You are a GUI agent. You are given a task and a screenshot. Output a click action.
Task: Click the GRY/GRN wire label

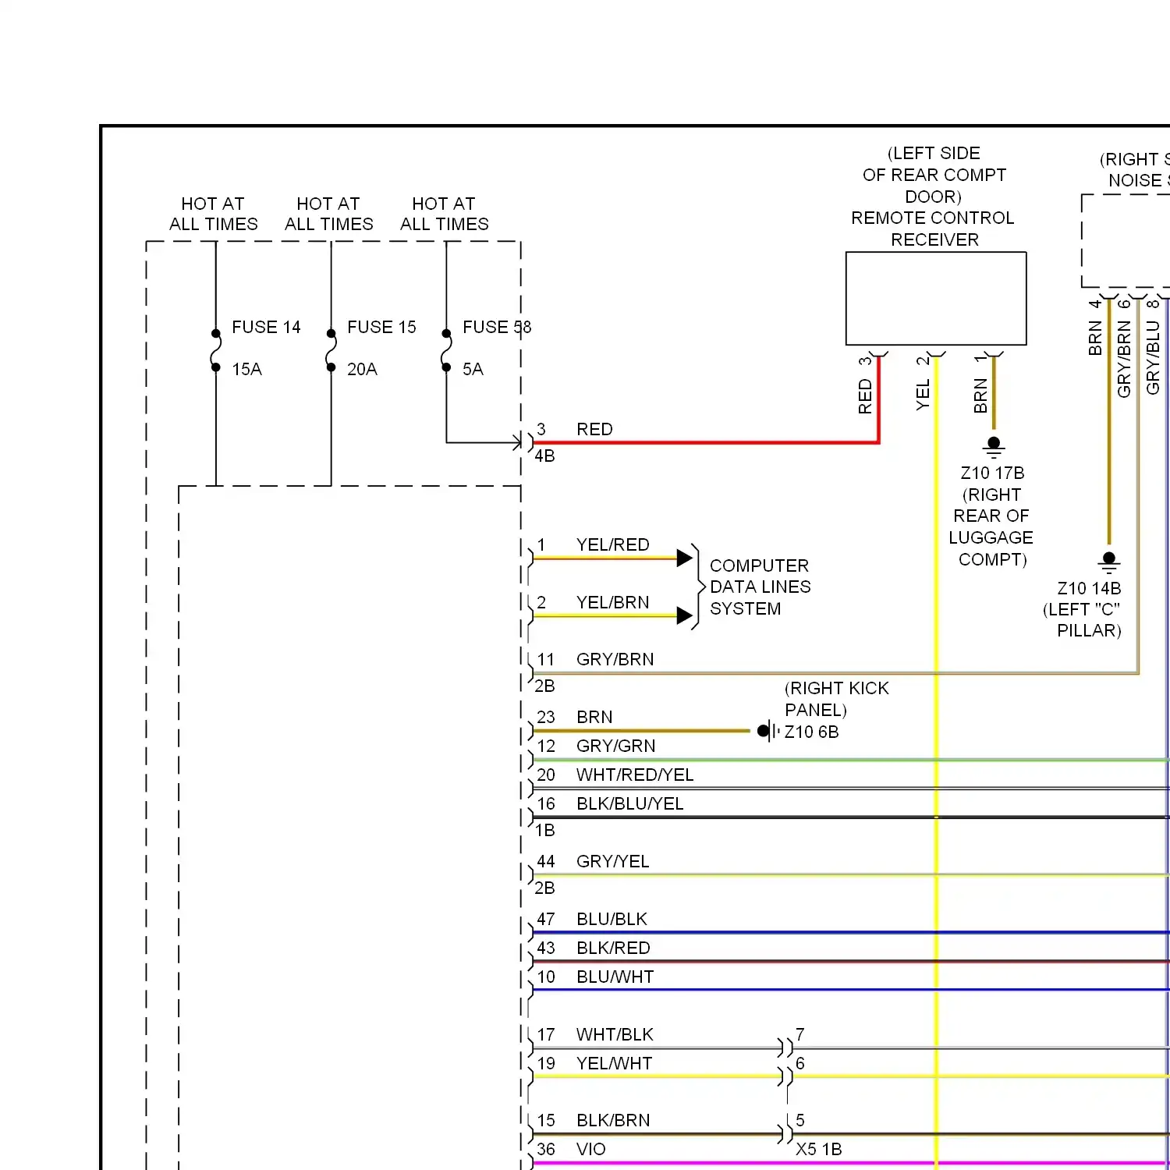point(615,746)
